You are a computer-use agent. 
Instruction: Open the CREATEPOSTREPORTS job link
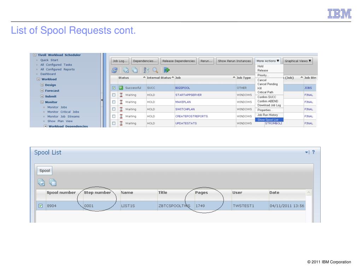[191, 116]
